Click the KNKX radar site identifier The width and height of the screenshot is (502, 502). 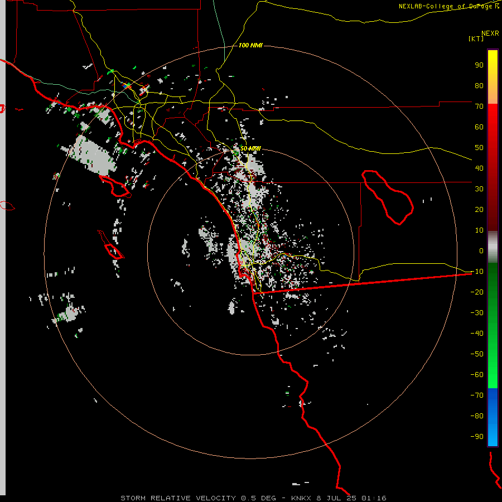click(302, 498)
